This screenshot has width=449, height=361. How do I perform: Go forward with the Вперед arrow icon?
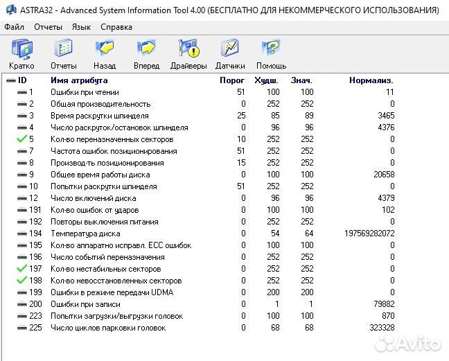(x=146, y=50)
